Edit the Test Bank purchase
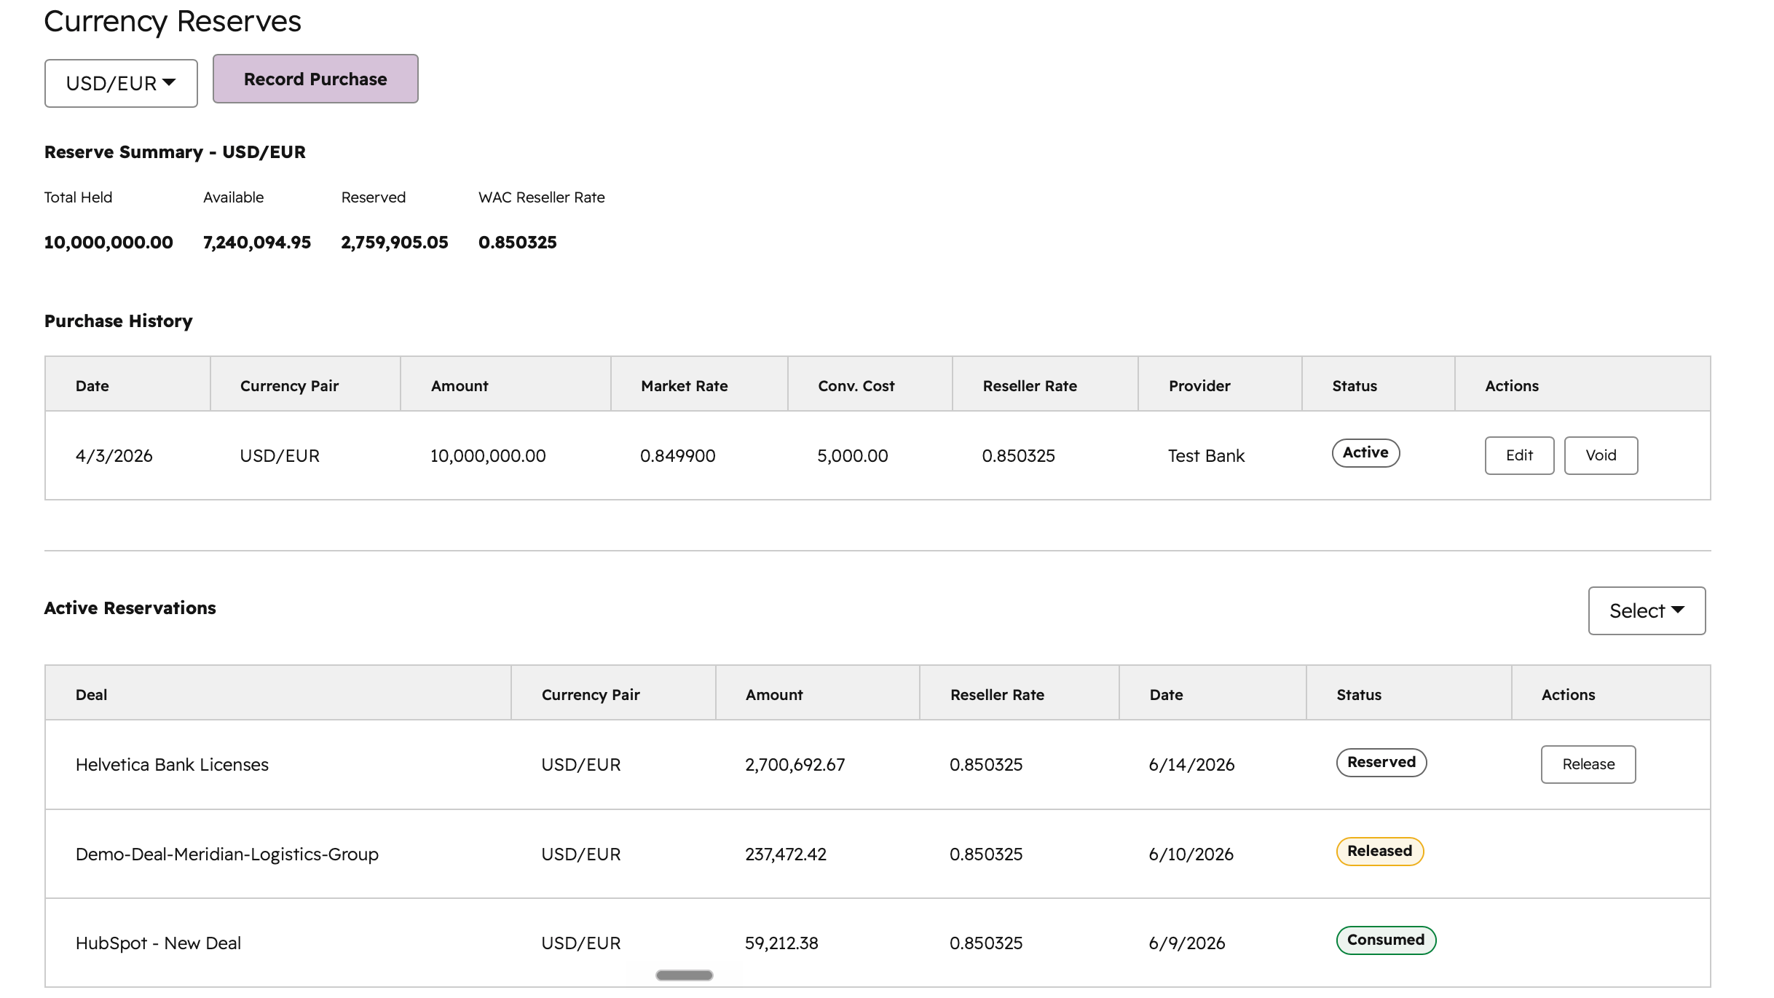 click(1519, 455)
